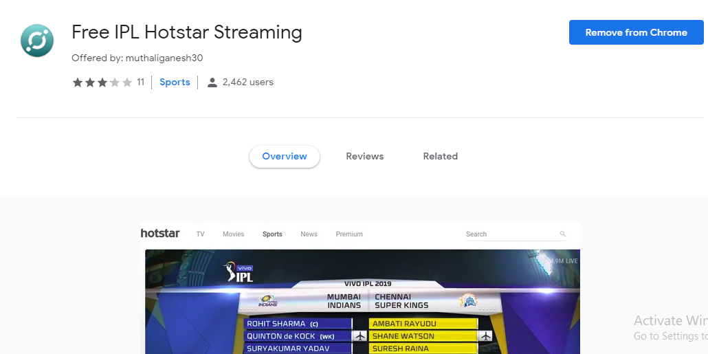708x354 pixels.
Task: Click the Mumbai Indians team logo
Action: coord(268,301)
